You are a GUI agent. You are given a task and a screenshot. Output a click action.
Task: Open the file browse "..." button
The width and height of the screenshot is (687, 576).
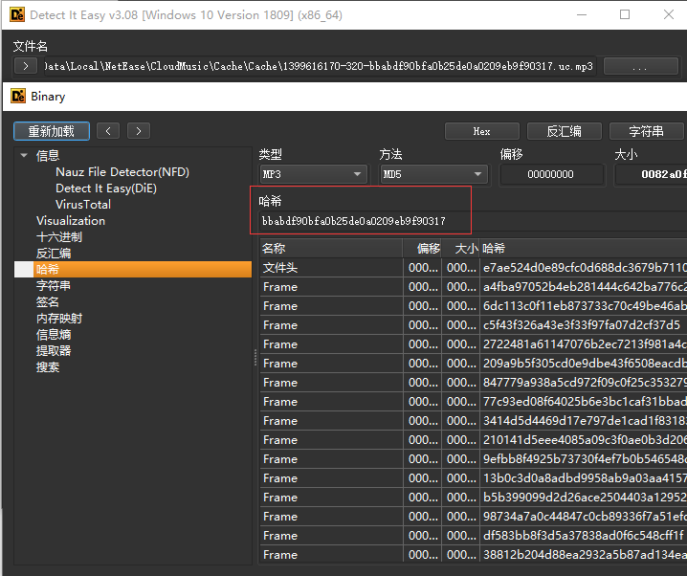(x=640, y=67)
